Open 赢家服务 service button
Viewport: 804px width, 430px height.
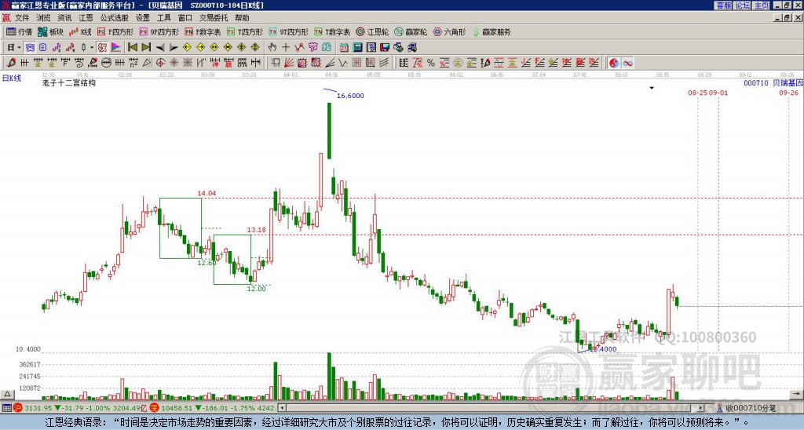point(492,31)
